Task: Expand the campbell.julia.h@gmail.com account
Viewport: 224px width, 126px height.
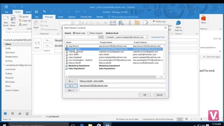Action: click(x=4, y=65)
